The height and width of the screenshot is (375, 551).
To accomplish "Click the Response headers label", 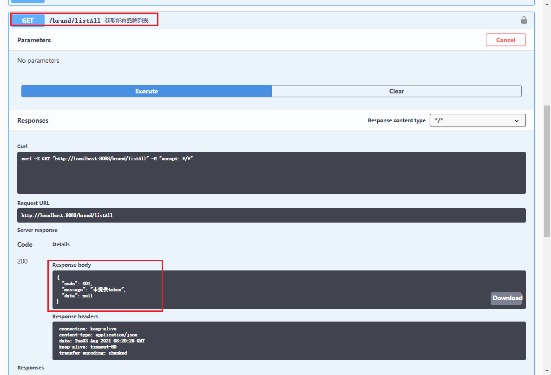I will click(75, 316).
